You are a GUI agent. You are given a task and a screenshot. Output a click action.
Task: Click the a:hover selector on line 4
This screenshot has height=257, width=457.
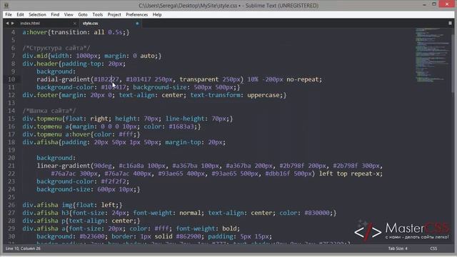click(x=35, y=32)
